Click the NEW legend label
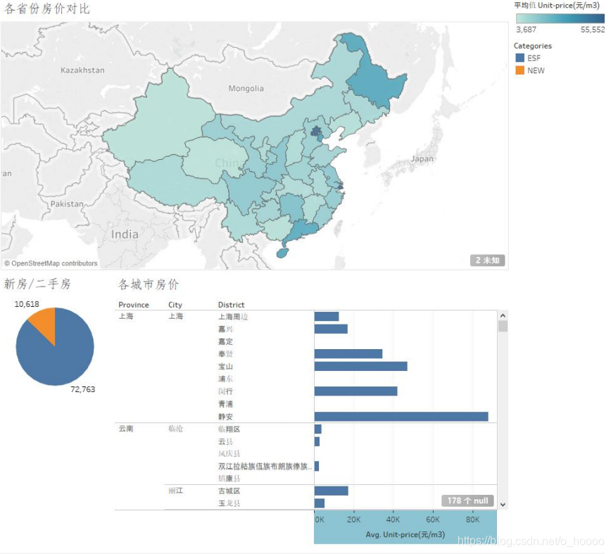Screen dimensions: 611x554 tap(536, 70)
